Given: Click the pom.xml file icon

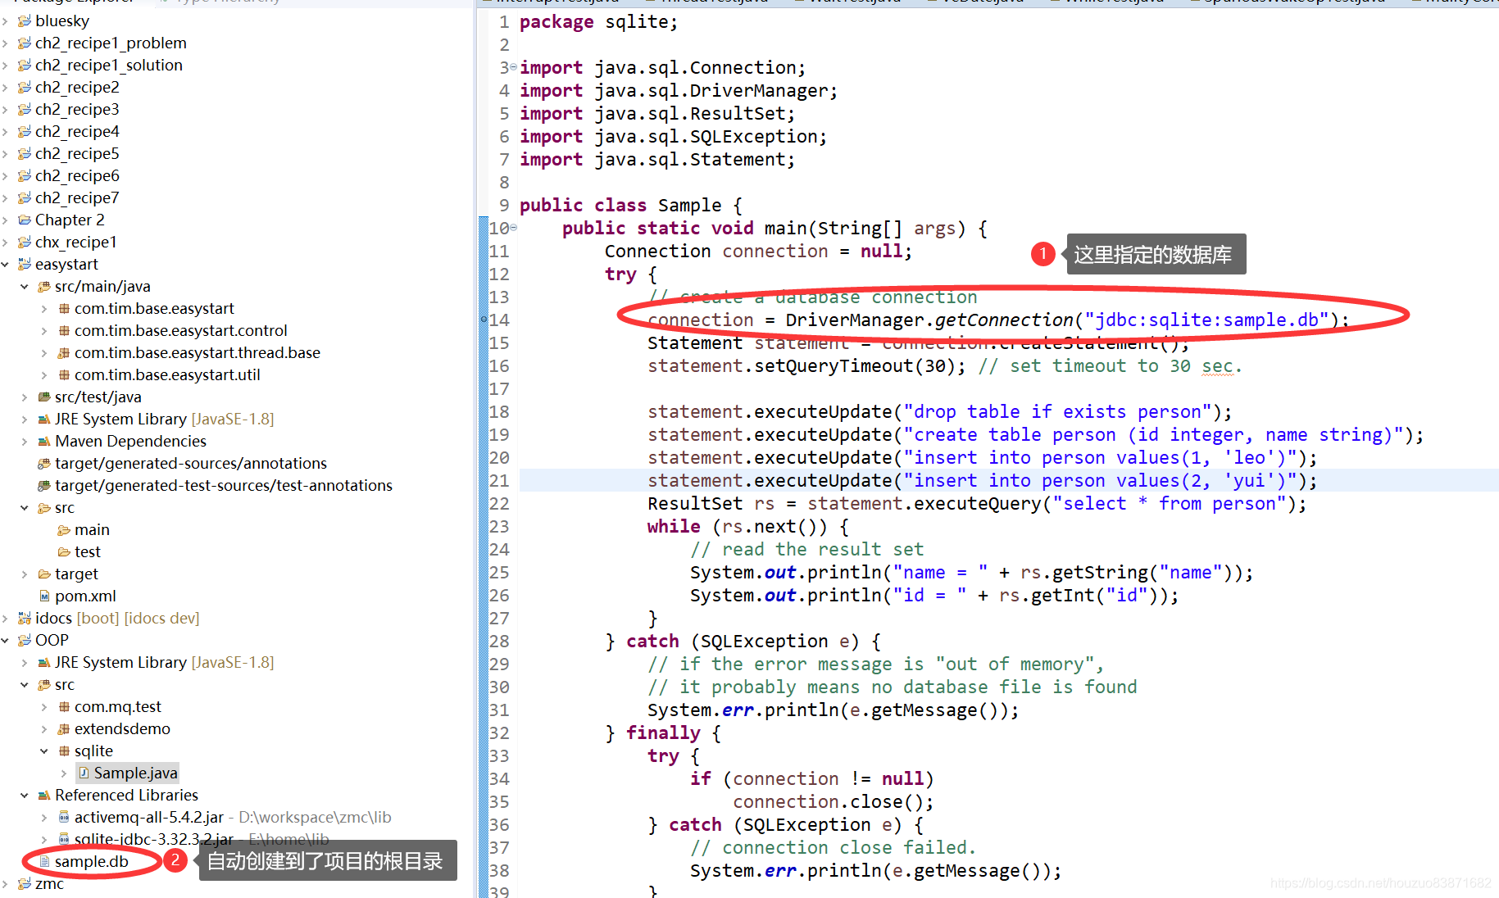Looking at the screenshot, I should click(x=43, y=596).
